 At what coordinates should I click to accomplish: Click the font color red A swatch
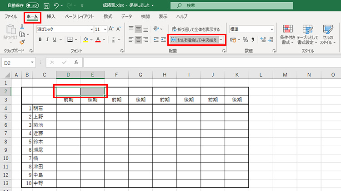pyautogui.click(x=98, y=40)
